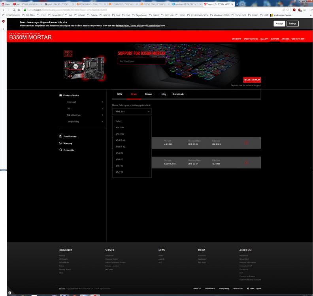Open the Privacy Policy link in cookie banner
The width and height of the screenshot is (313, 296).
pyautogui.click(x=123, y=26)
